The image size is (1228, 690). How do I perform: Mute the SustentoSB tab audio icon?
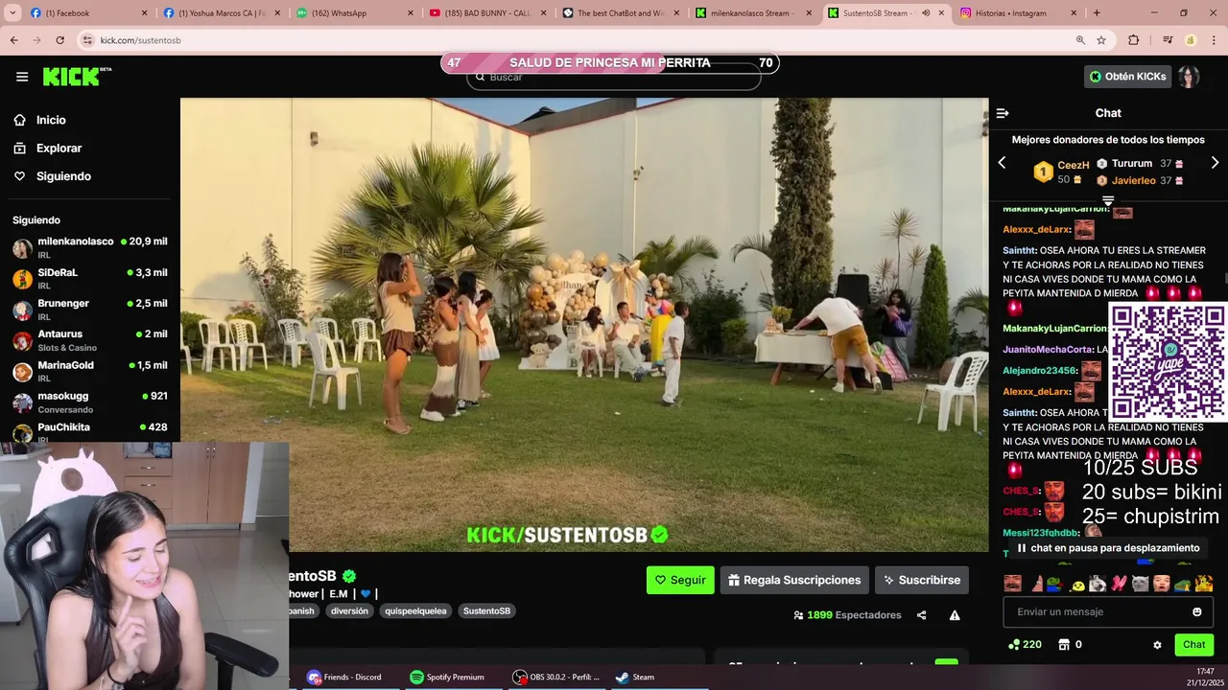coord(926,13)
